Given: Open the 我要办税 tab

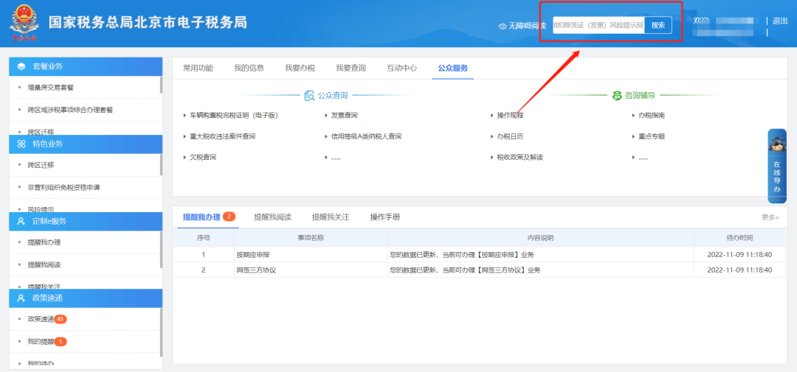Looking at the screenshot, I should point(300,68).
